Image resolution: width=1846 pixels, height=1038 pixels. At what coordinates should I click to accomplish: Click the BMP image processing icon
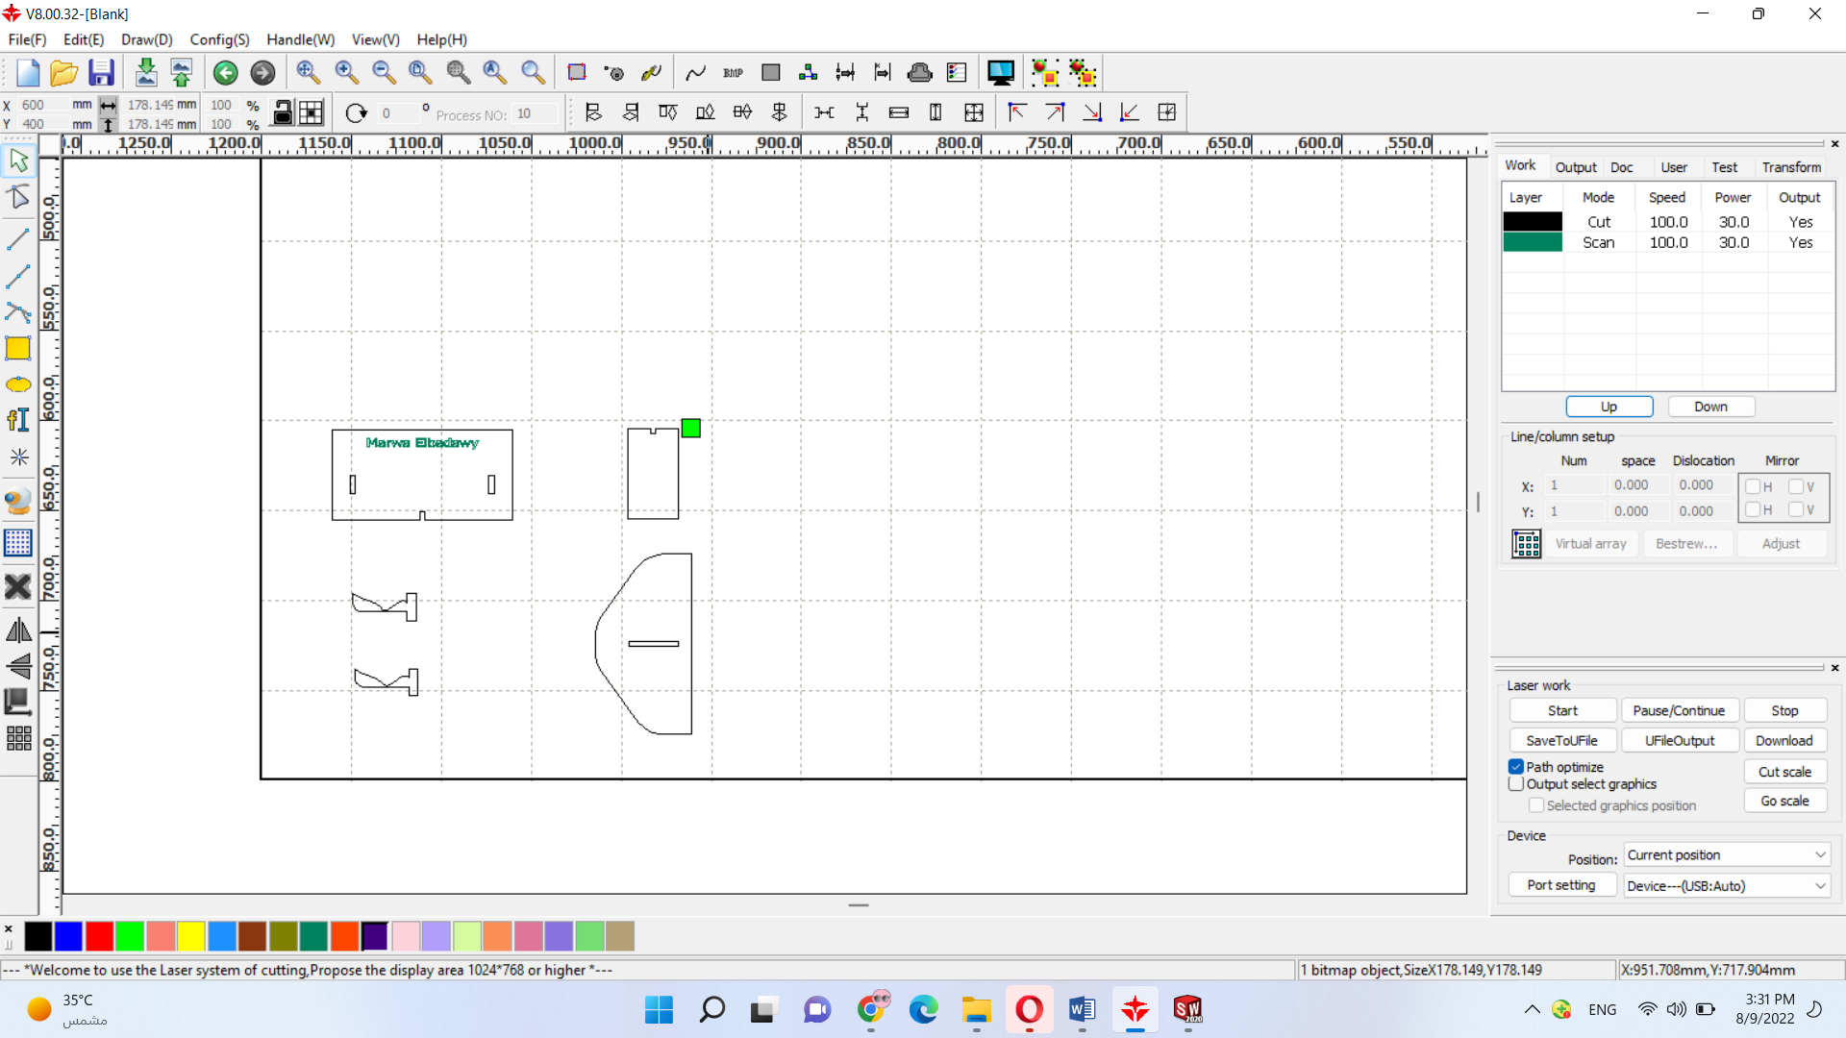pyautogui.click(x=733, y=73)
